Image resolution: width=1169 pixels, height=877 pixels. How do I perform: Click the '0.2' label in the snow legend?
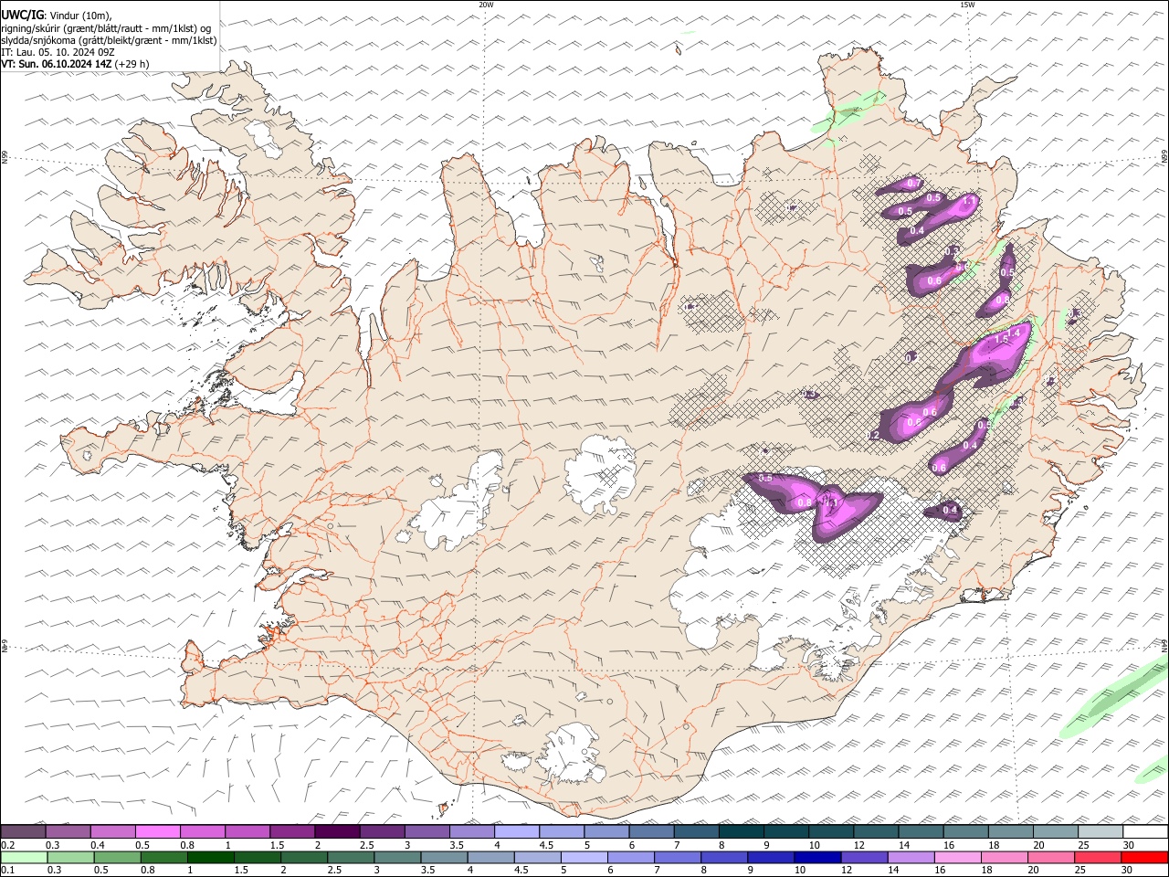coord(8,845)
